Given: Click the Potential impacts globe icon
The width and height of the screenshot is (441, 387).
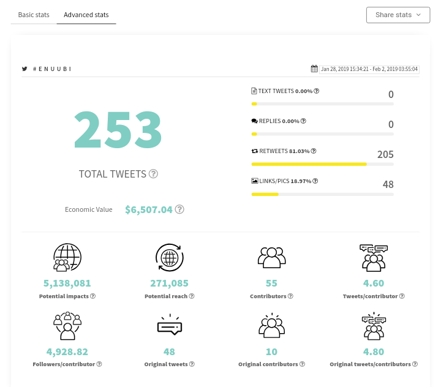Looking at the screenshot, I should click(67, 257).
